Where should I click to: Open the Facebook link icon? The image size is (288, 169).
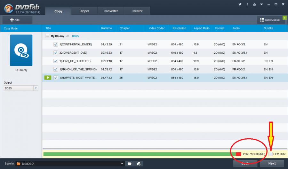pyautogui.click(x=247, y=4)
